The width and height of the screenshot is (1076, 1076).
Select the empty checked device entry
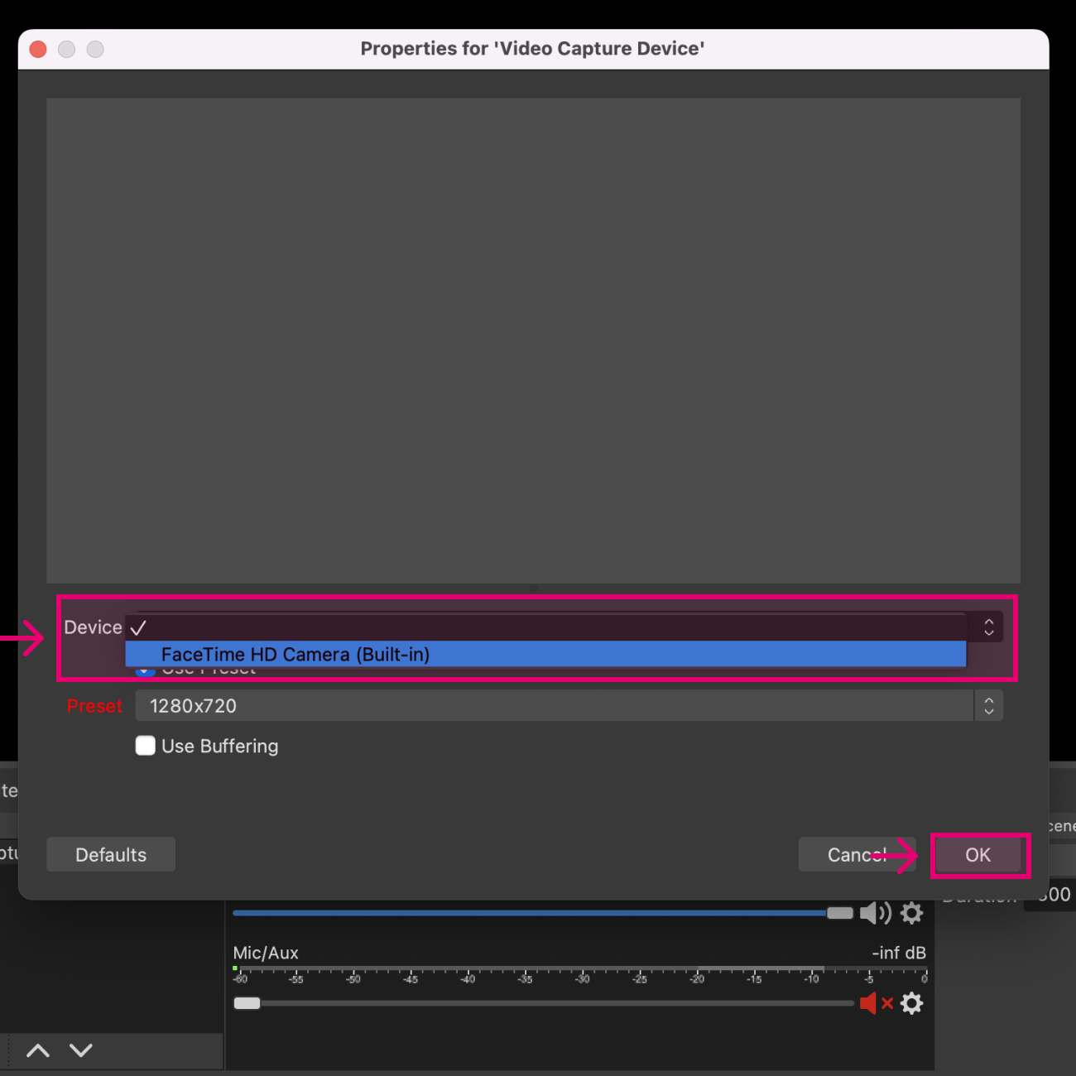point(545,627)
